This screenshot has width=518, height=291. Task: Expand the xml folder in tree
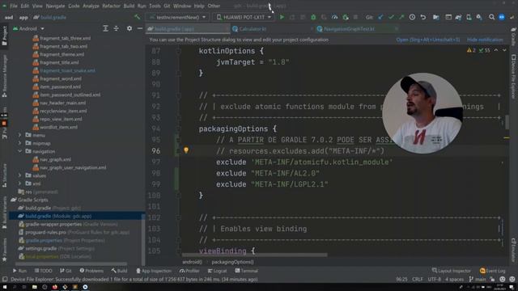pos(19,183)
